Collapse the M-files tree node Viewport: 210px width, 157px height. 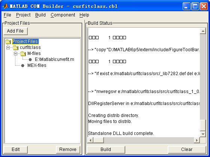point(15,53)
